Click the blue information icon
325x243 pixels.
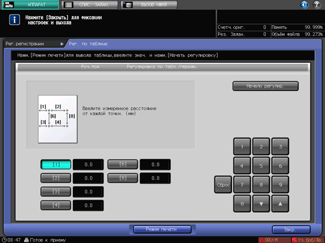[x=14, y=20]
